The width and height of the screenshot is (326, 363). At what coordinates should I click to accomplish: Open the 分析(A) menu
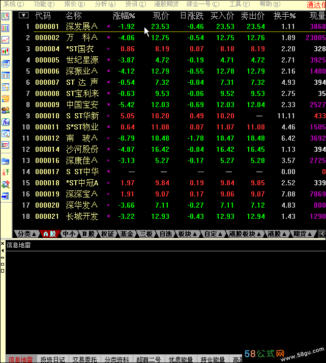coord(105,4)
